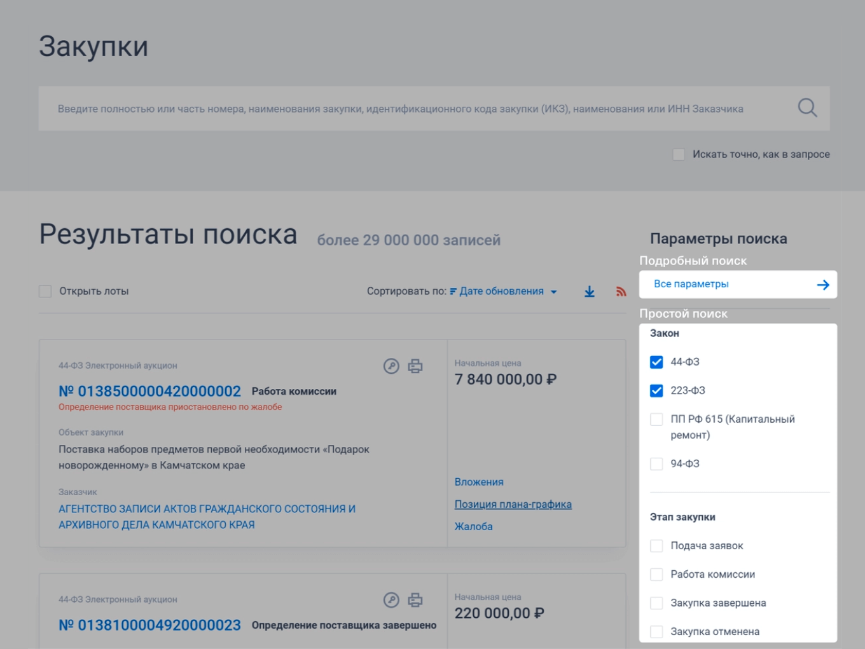865x649 pixels.
Task: Open the customer АГЕНТСТВО ЗАПИСИ АКТОВ link
Action: click(207, 509)
